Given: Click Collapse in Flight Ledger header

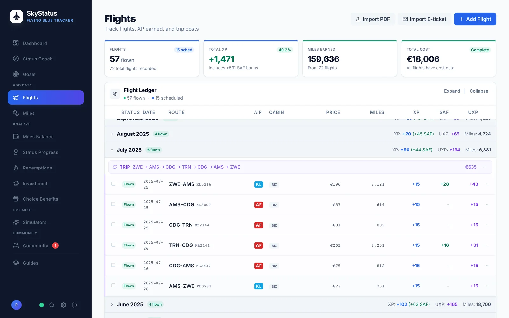Looking at the screenshot, I should pos(479,91).
